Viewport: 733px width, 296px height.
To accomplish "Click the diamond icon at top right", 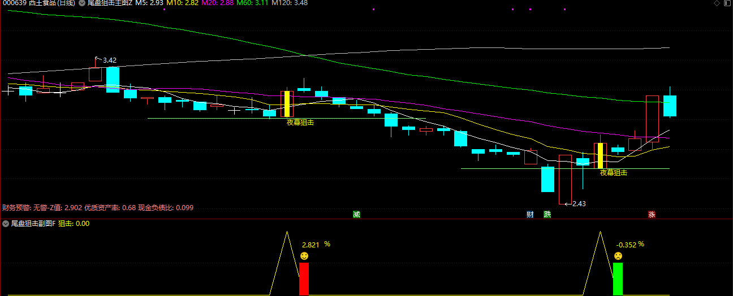I will click(717, 3).
